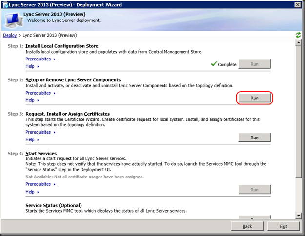The height and width of the screenshot is (236, 305).
Task: Go Back to the previous page
Action: 247,226
